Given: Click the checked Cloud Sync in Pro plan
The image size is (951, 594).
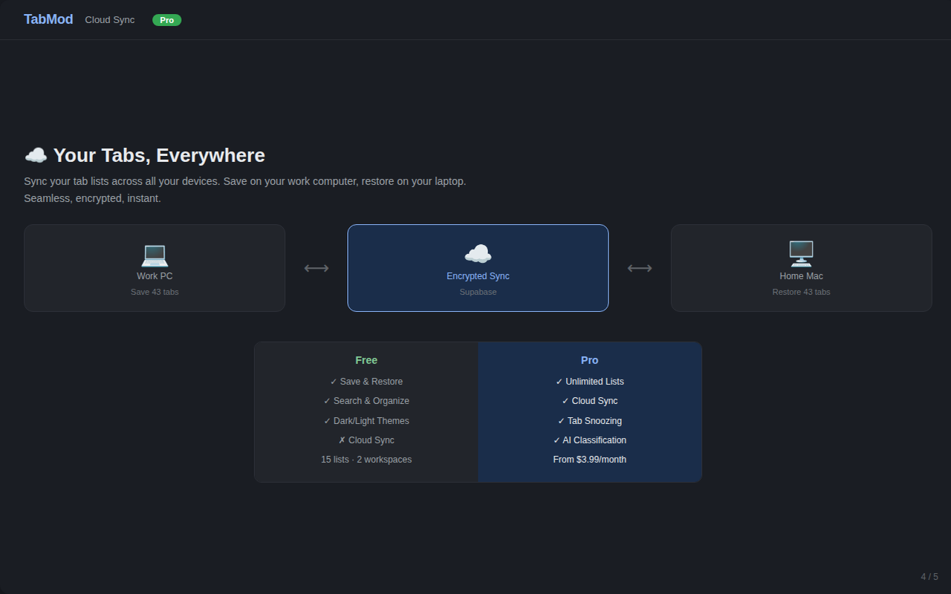Looking at the screenshot, I should (x=590, y=401).
